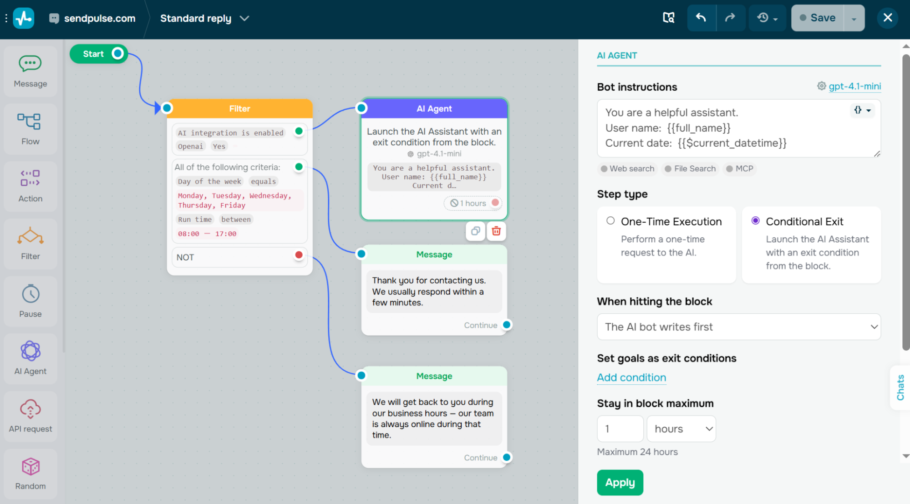Click the AI integration enabled green connector
Image resolution: width=910 pixels, height=504 pixels.
point(299,131)
